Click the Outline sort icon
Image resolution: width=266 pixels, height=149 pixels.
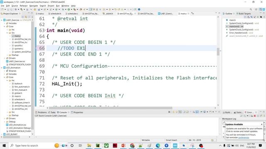[x=249, y=17]
